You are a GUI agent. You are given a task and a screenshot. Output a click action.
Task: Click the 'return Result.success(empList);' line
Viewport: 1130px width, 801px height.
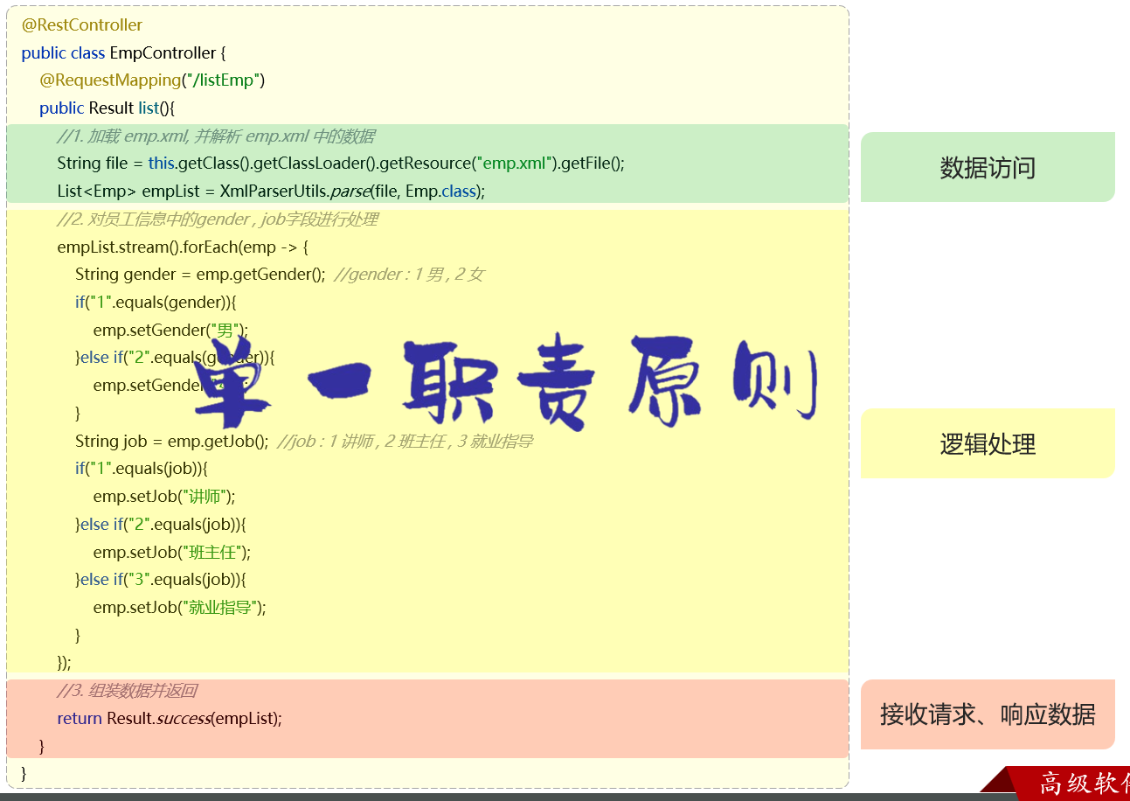[x=170, y=719]
